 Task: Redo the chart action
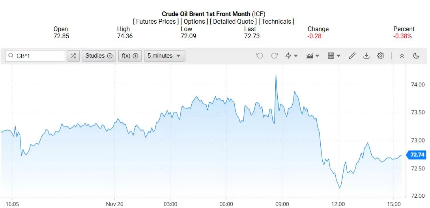[274, 56]
